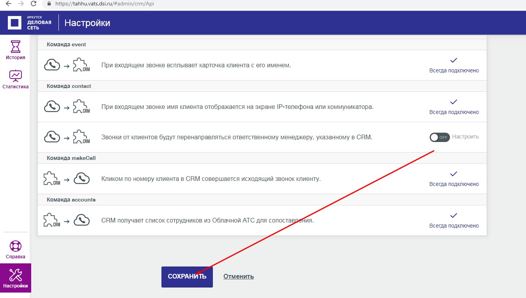Image resolution: width=526 pixels, height=298 pixels.
Task: Open Справка in the sidebar
Action: [16, 249]
